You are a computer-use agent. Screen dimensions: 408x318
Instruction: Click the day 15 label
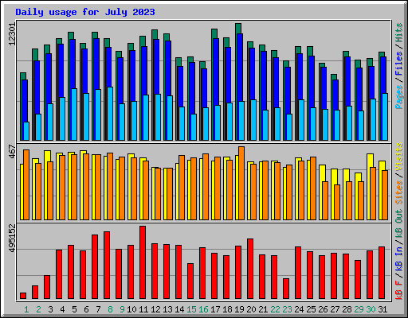pyautogui.click(x=191, y=309)
